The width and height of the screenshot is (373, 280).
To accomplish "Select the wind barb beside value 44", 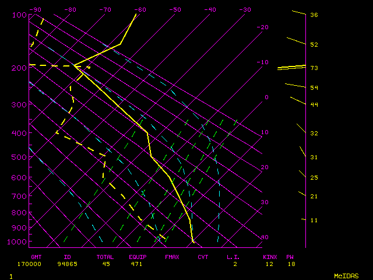I will 298,101.
